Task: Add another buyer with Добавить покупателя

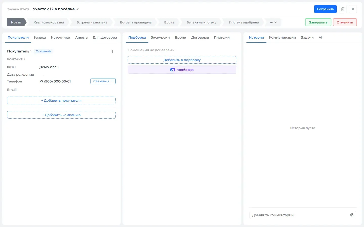Action: [61, 100]
